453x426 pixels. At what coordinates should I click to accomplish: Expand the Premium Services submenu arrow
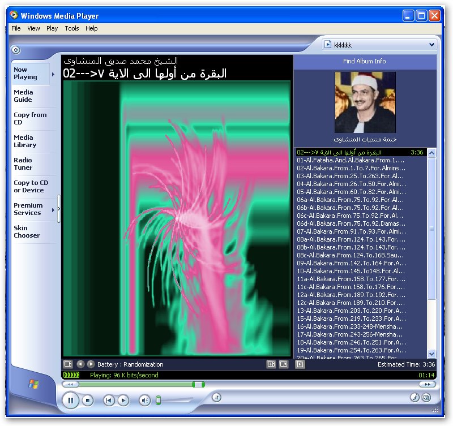pos(53,210)
